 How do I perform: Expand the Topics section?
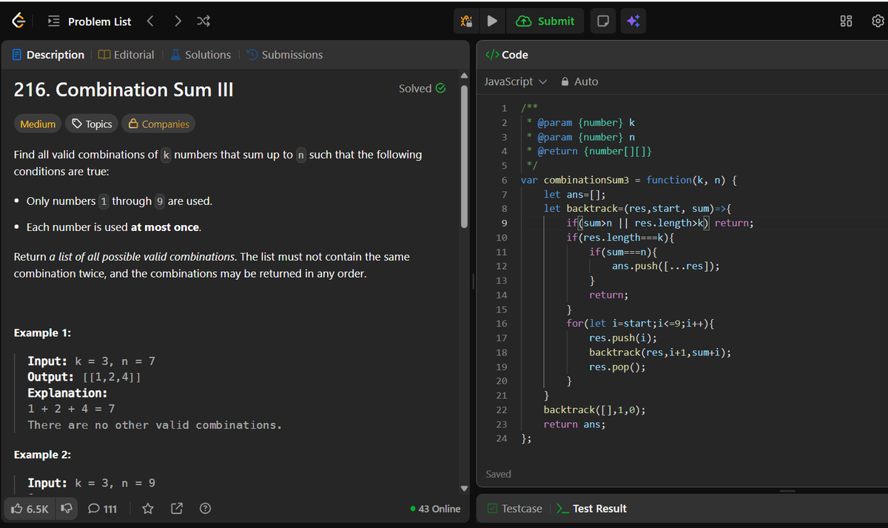point(91,124)
